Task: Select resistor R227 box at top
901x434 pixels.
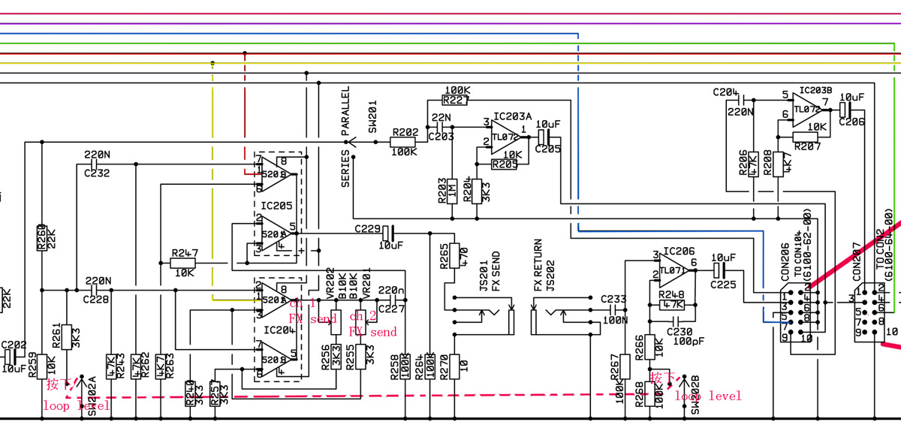Action: [x=455, y=99]
